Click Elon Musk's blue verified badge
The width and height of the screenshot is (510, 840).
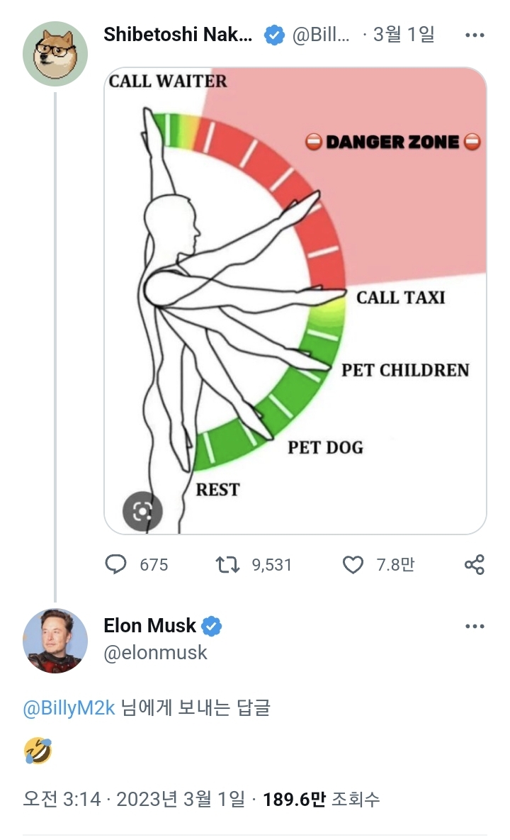click(x=212, y=626)
